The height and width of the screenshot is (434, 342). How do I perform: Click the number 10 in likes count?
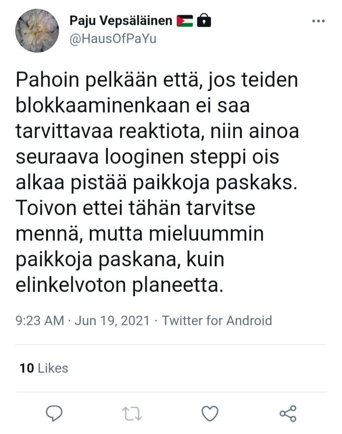(x=27, y=368)
